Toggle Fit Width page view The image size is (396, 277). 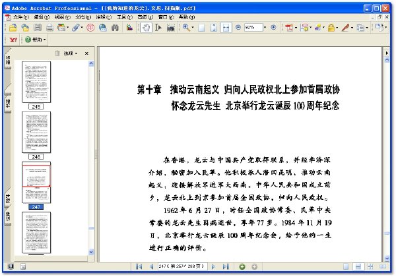click(x=226, y=28)
